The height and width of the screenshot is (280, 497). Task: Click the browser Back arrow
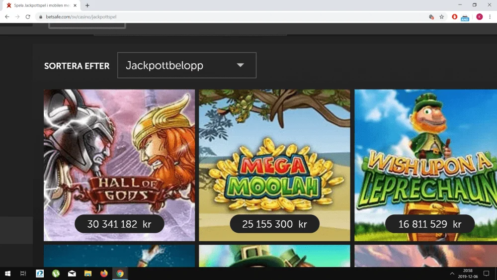coord(7,17)
